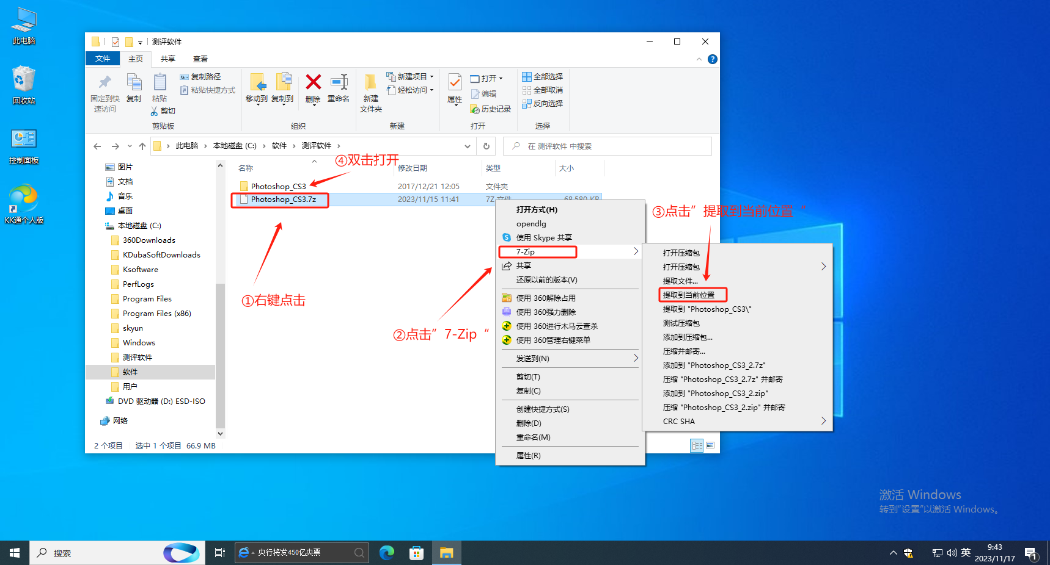Open Microsoft Store from taskbar
Image resolution: width=1050 pixels, height=565 pixels.
point(417,553)
